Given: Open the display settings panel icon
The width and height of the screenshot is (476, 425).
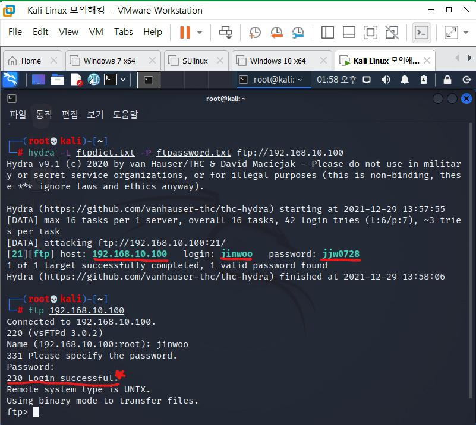Looking at the screenshot, I should click(x=367, y=80).
